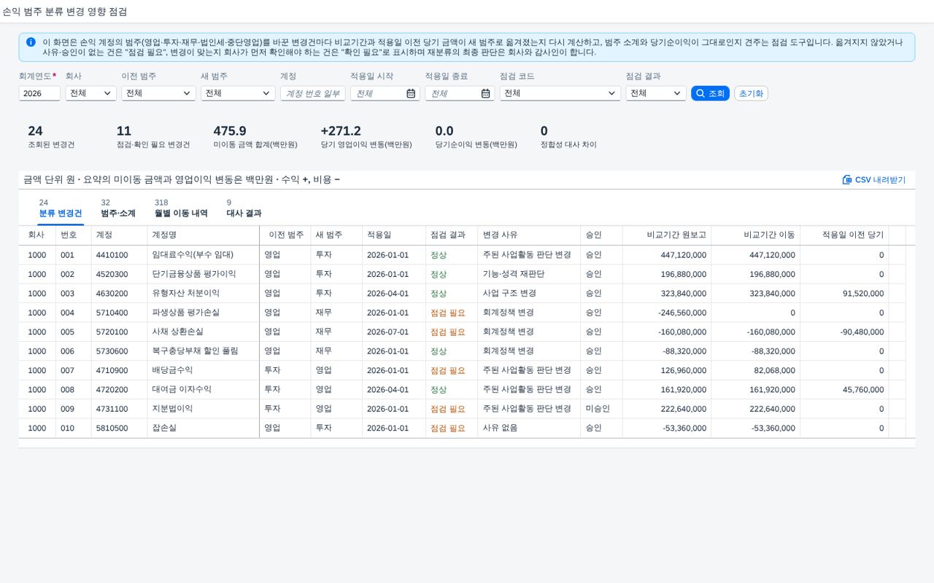Click the 비교기간 원보고 column header

(x=667, y=235)
